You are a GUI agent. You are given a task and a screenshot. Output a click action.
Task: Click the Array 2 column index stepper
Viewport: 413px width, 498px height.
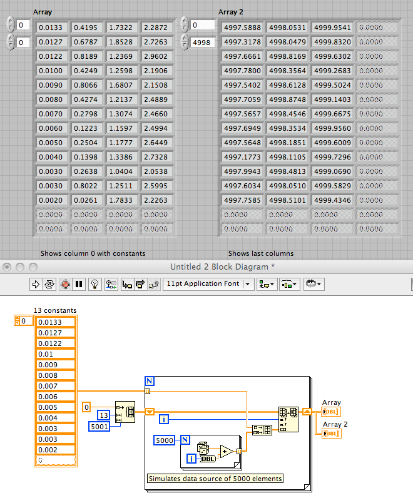click(x=185, y=43)
